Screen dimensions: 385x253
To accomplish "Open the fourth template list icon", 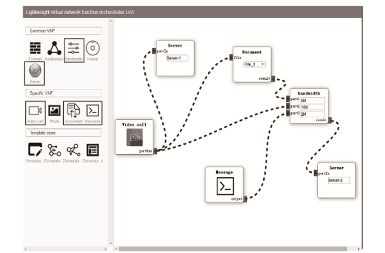I will pyautogui.click(x=92, y=149).
